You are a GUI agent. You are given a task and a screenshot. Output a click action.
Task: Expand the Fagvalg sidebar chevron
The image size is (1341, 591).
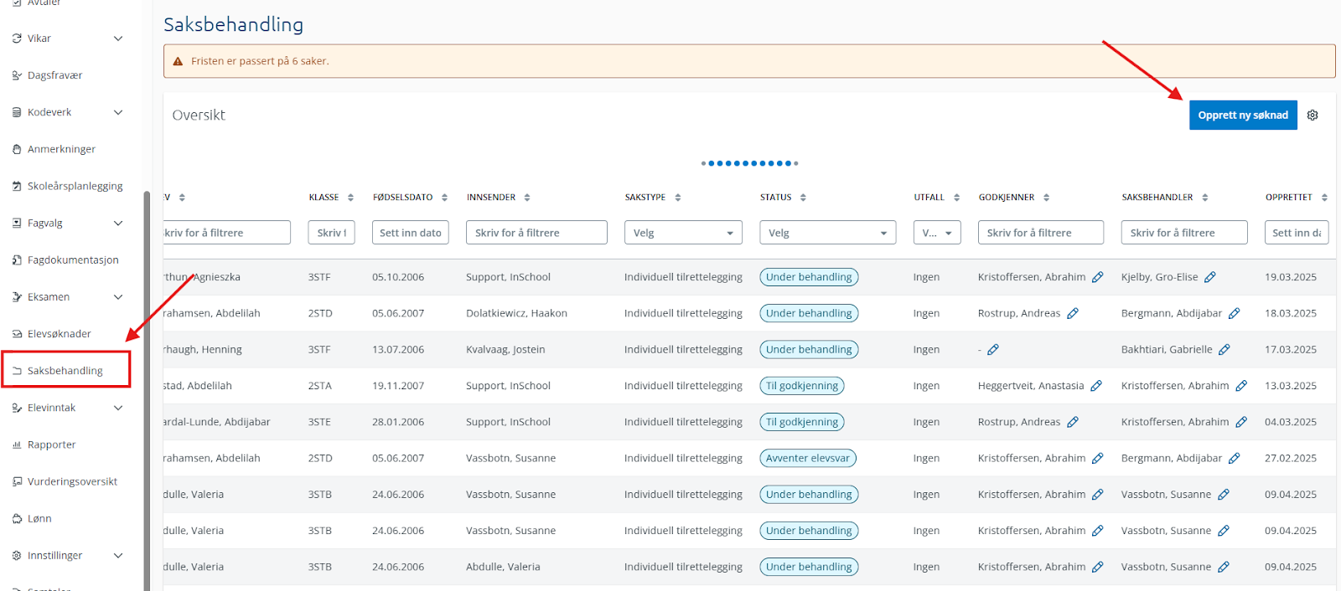coord(118,224)
